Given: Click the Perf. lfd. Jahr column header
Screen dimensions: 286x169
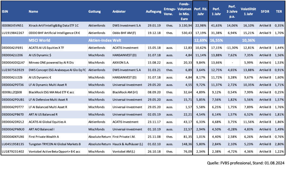Looking at the screenshot, I should [201, 11].
